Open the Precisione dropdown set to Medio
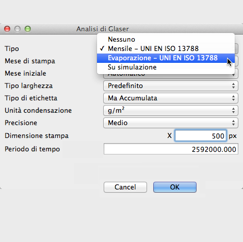The height and width of the screenshot is (242, 243). point(171,123)
